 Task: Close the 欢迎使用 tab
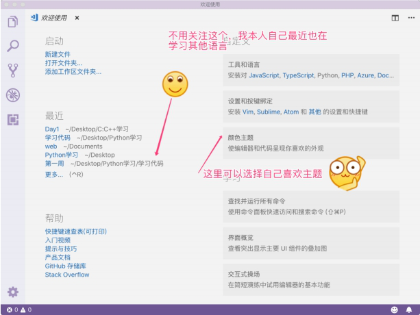point(77,18)
